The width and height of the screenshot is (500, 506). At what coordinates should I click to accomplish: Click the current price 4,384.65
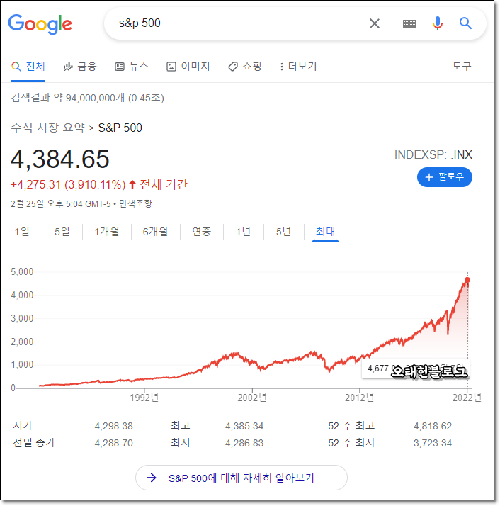tap(60, 159)
